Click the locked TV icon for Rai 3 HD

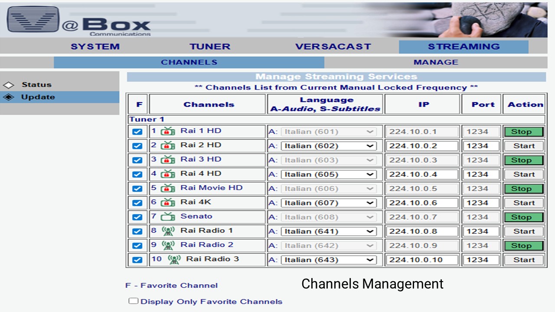[168, 160]
